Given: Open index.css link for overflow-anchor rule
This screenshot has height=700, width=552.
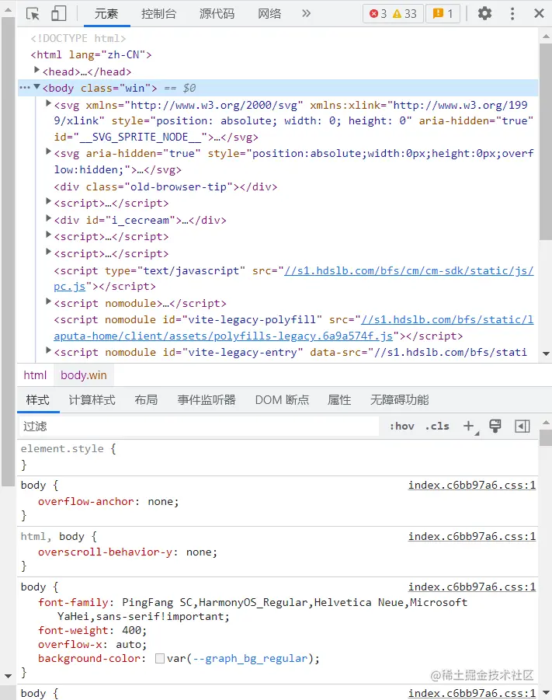Looking at the screenshot, I should coord(472,486).
